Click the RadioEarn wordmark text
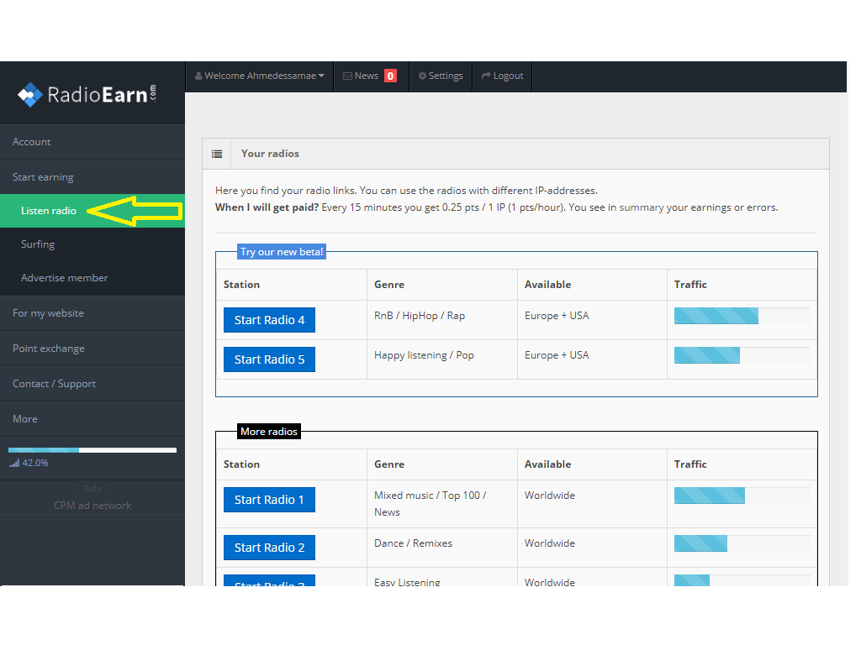 pyautogui.click(x=102, y=95)
